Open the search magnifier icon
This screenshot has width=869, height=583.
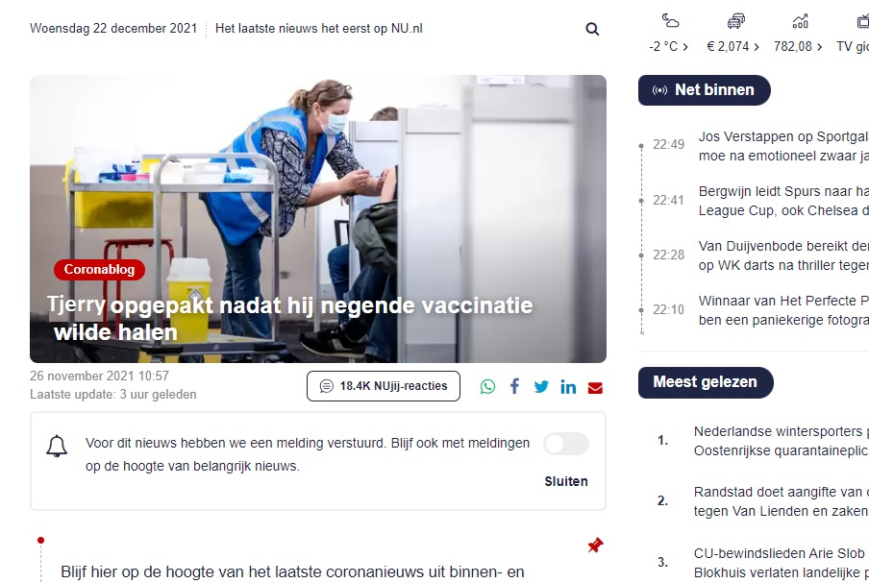point(591,29)
